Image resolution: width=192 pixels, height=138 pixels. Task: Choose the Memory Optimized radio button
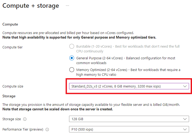[71, 70]
